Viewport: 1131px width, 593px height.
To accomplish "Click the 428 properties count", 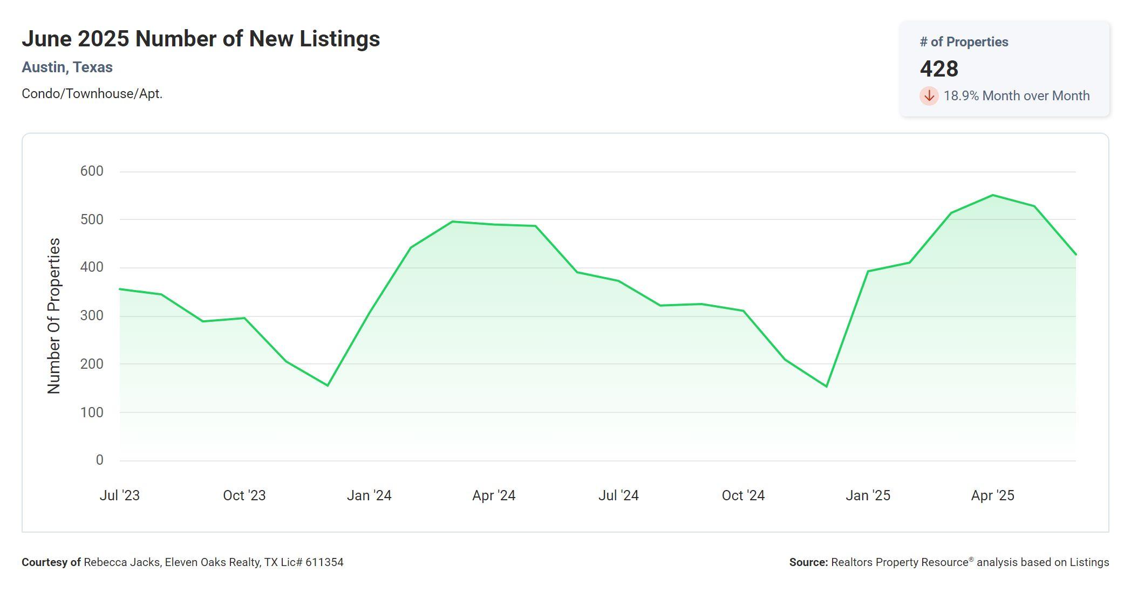I will point(939,69).
